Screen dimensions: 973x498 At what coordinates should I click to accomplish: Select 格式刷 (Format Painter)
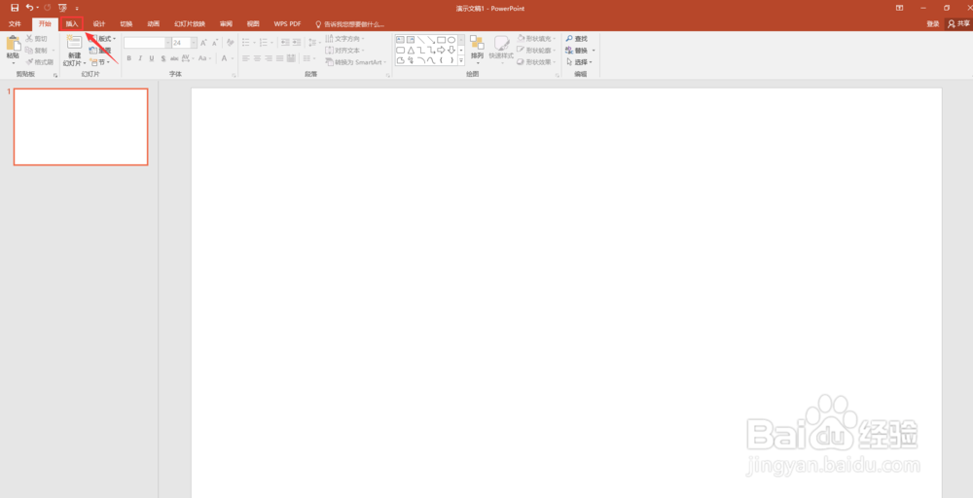coord(40,62)
